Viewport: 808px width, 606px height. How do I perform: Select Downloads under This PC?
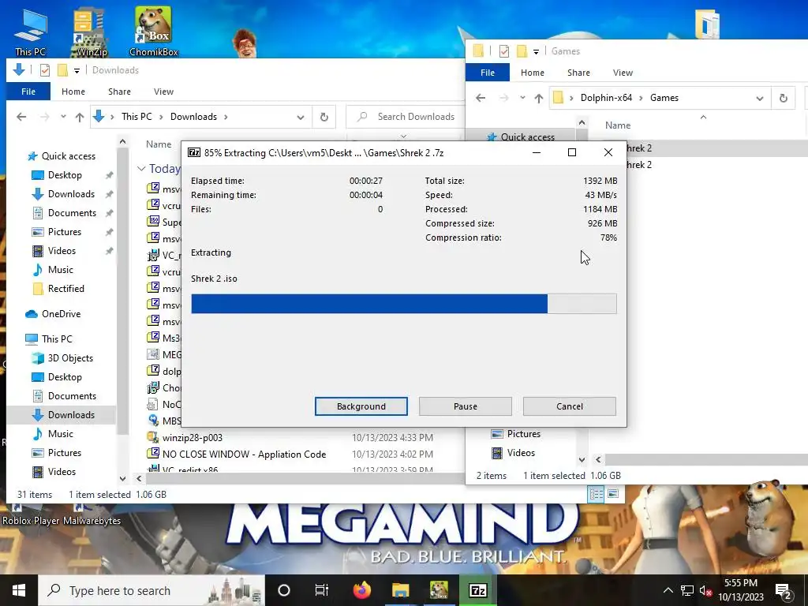pos(71,415)
